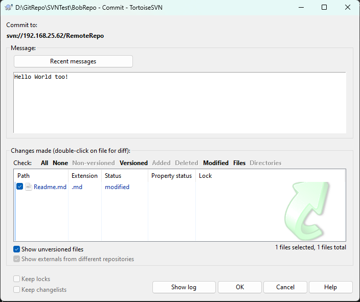Enable the Keep locks checkbox
The height and width of the screenshot is (302, 360).
point(16,279)
